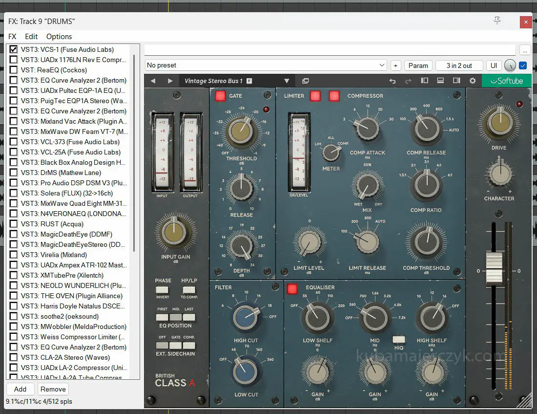Toggle the right side panel layout icon
This screenshot has width=537, height=414.
coord(456,81)
